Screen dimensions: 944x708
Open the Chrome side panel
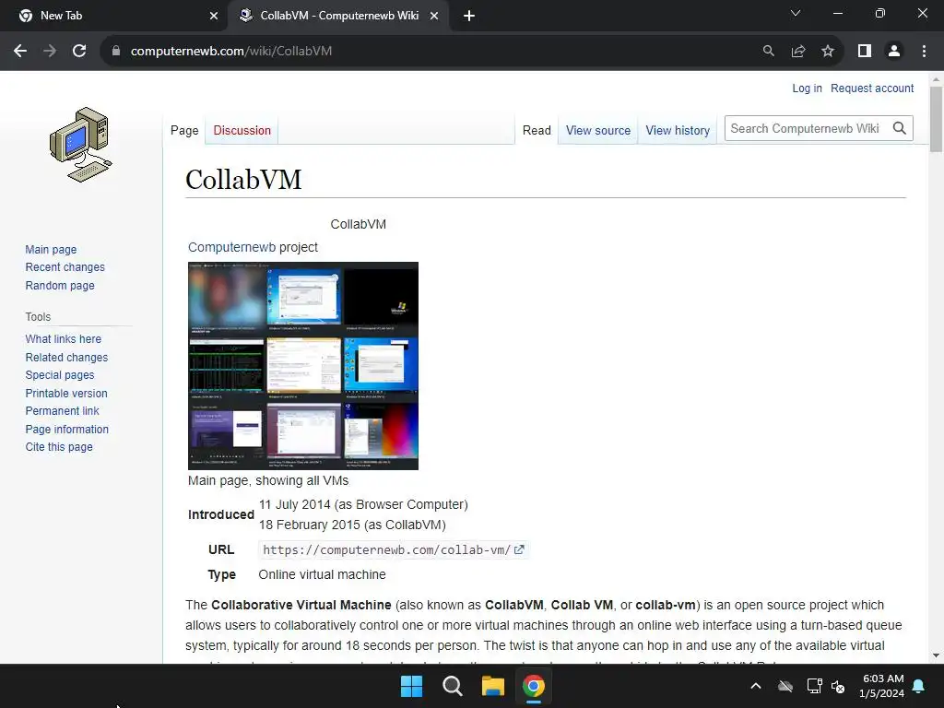click(x=865, y=52)
